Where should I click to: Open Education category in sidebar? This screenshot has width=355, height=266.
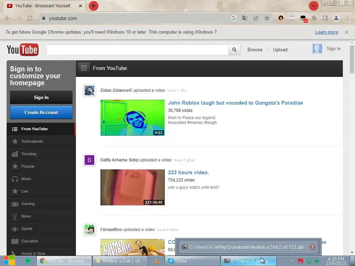click(x=41, y=241)
